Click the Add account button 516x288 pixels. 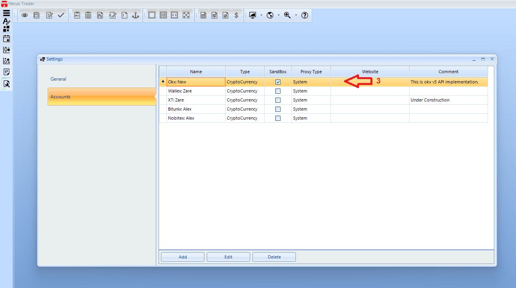click(183, 257)
